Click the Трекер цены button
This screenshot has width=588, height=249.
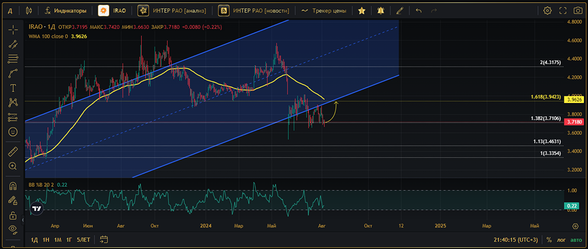tap(323, 11)
